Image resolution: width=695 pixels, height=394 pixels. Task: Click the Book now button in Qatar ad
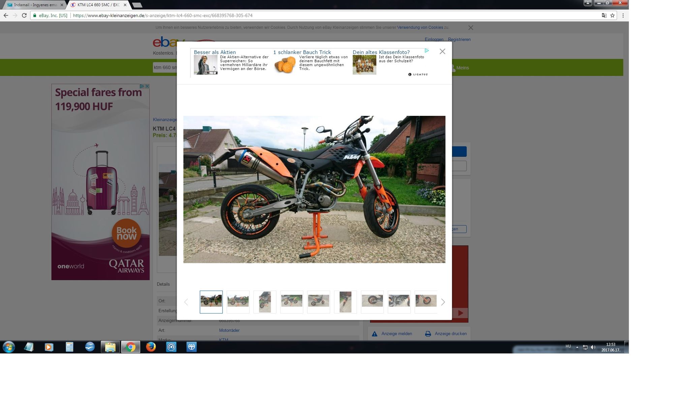pos(126,233)
